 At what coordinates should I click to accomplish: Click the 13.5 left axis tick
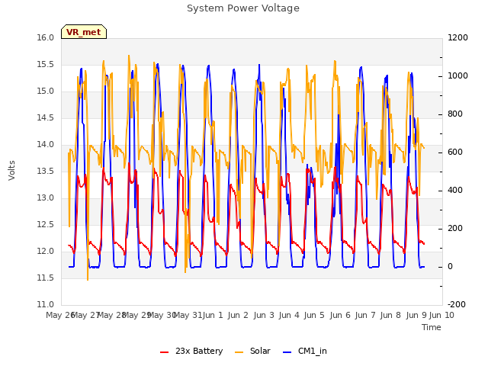click(46, 171)
